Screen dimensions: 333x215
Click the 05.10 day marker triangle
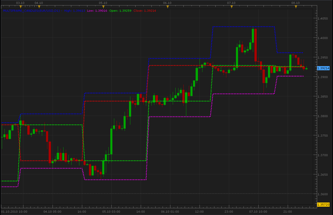pyautogui.click(x=103, y=7)
